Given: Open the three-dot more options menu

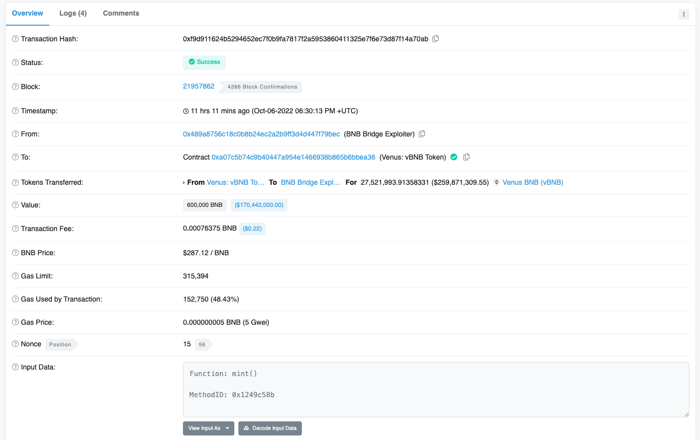Looking at the screenshot, I should point(684,14).
